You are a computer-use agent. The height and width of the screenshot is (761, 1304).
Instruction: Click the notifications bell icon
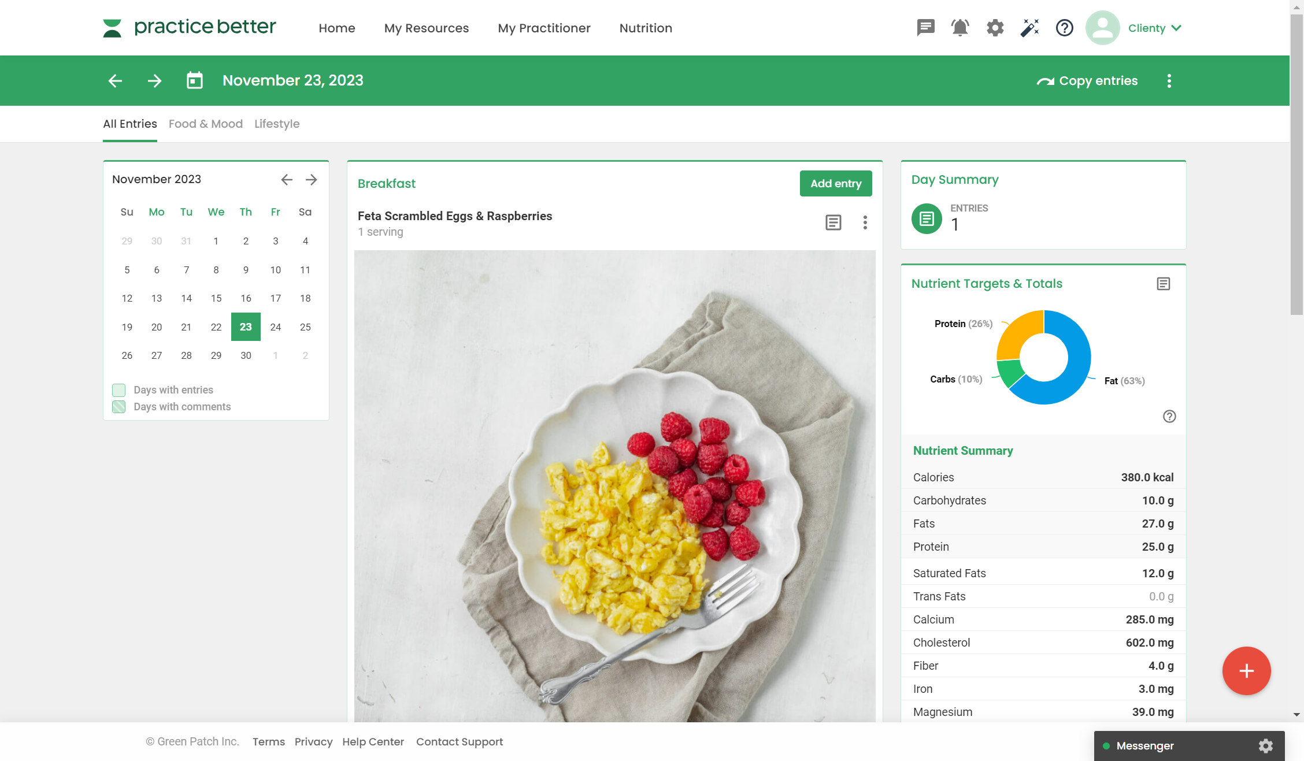coord(960,28)
